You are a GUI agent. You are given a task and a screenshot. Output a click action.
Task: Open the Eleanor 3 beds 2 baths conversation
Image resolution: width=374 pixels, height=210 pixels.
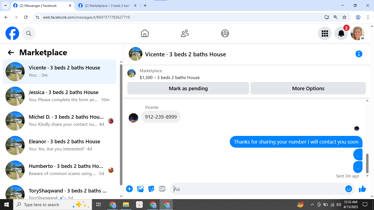60,145
